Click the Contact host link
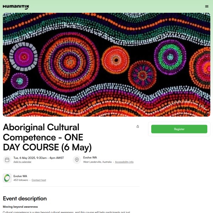213x213 pixels. 39,180
